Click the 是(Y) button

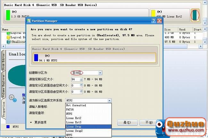(127, 122)
